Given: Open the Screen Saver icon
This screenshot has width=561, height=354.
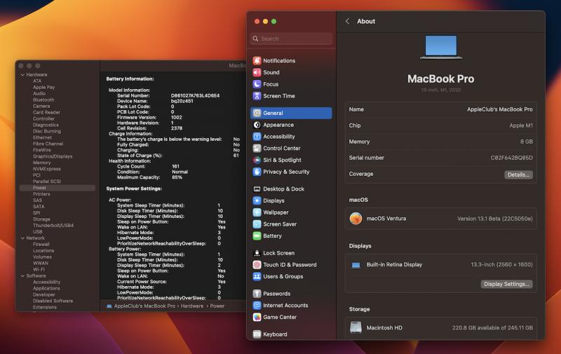Looking at the screenshot, I should coord(257,224).
